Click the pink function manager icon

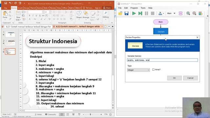click(x=180, y=13)
